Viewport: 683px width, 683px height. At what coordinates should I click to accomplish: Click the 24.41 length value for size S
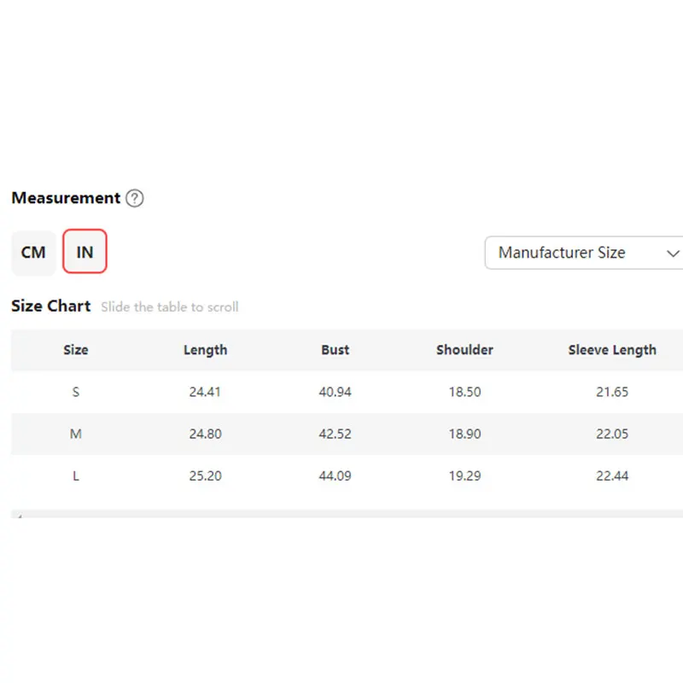pyautogui.click(x=205, y=392)
